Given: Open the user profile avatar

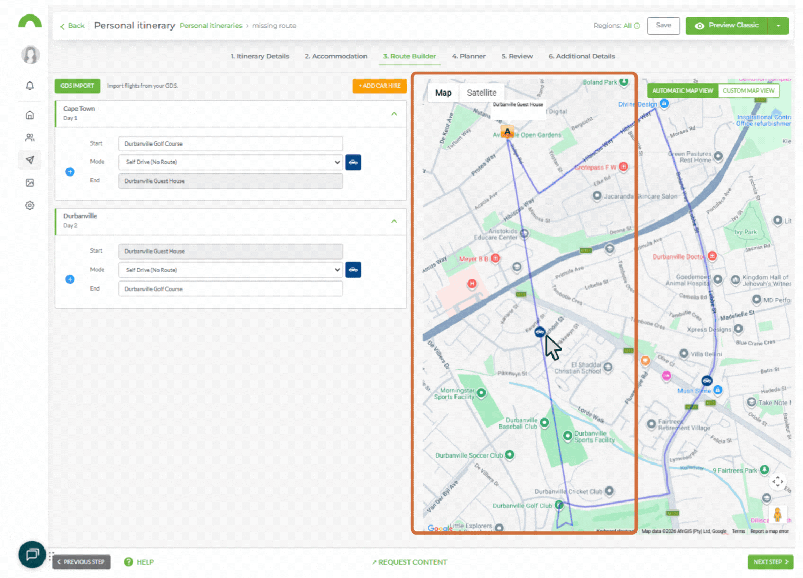Looking at the screenshot, I should [x=30, y=55].
